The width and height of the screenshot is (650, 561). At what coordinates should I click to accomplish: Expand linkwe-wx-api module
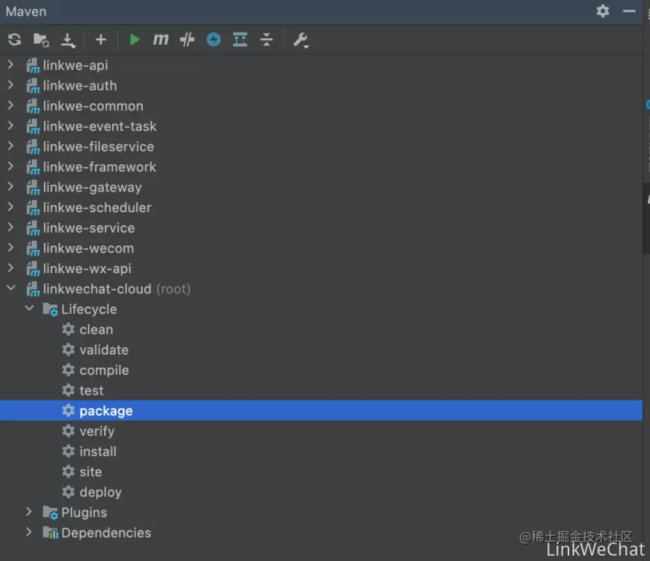pyautogui.click(x=11, y=268)
